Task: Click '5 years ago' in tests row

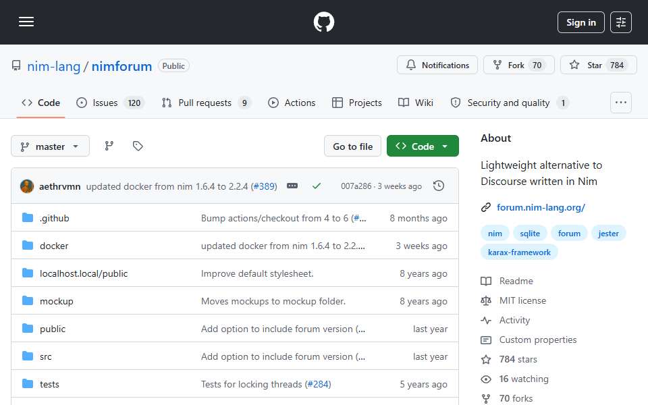Action: tap(423, 384)
